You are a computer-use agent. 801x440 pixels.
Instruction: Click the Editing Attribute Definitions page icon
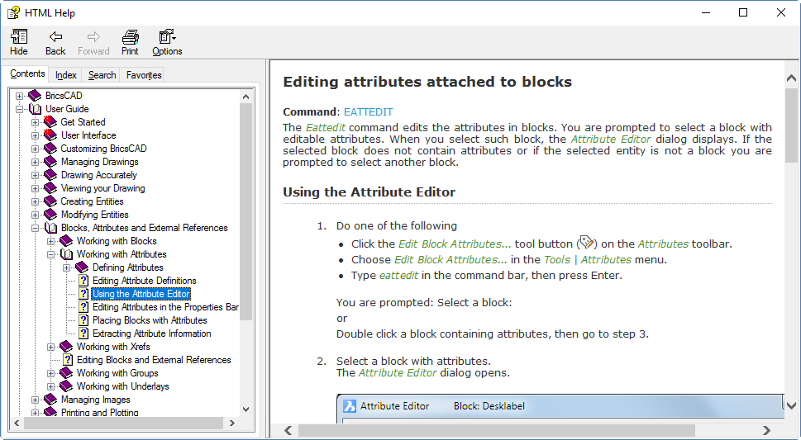pos(83,281)
